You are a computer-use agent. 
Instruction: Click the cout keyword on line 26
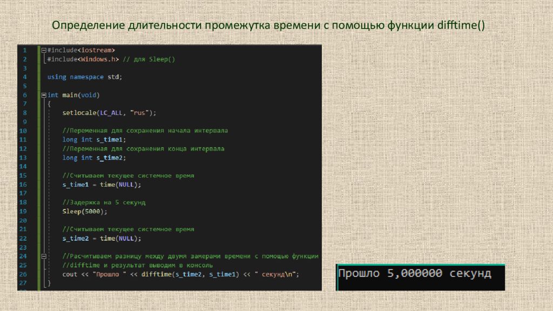click(x=70, y=274)
